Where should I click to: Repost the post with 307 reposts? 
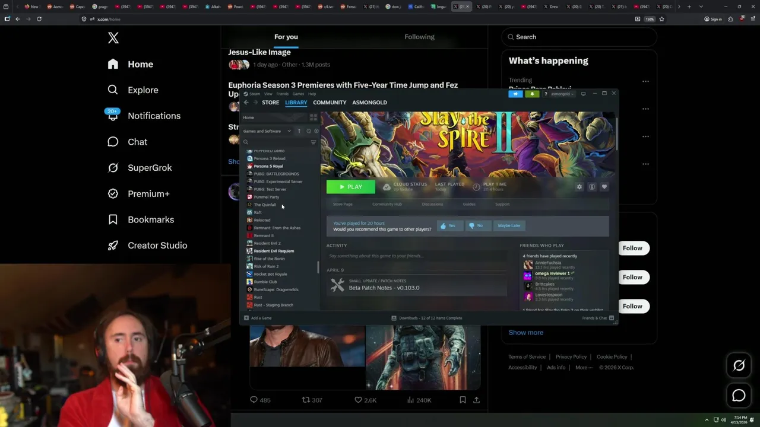(x=312, y=400)
